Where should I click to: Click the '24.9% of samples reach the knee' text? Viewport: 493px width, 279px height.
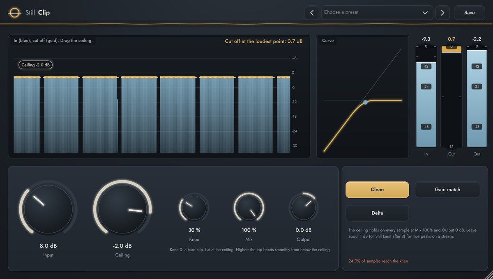[x=378, y=261]
